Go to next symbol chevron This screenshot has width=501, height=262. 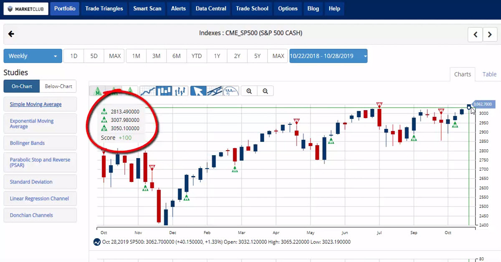(490, 35)
